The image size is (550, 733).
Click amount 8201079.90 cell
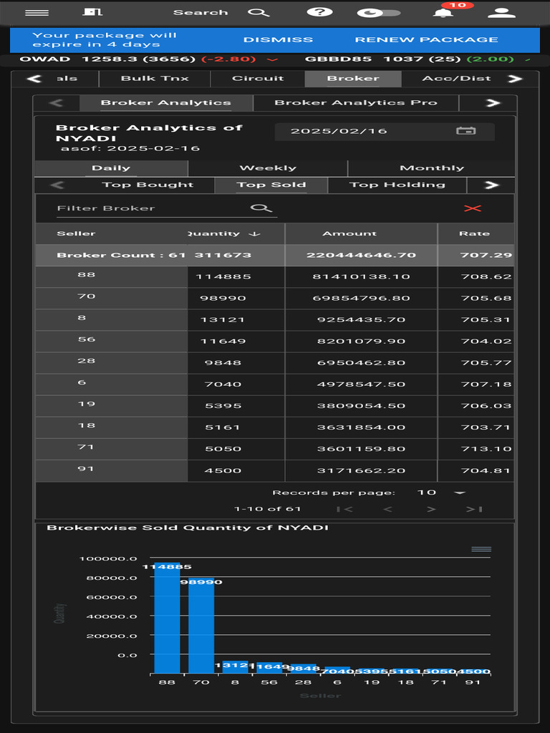click(361, 341)
